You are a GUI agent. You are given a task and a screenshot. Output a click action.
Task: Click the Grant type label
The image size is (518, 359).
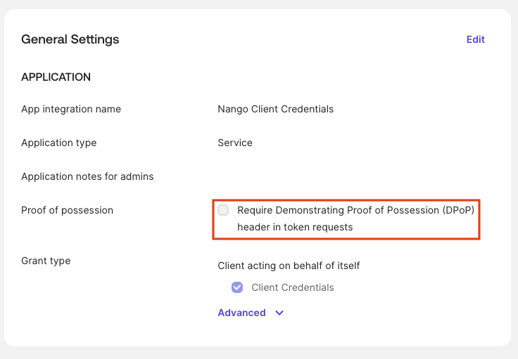pos(46,261)
